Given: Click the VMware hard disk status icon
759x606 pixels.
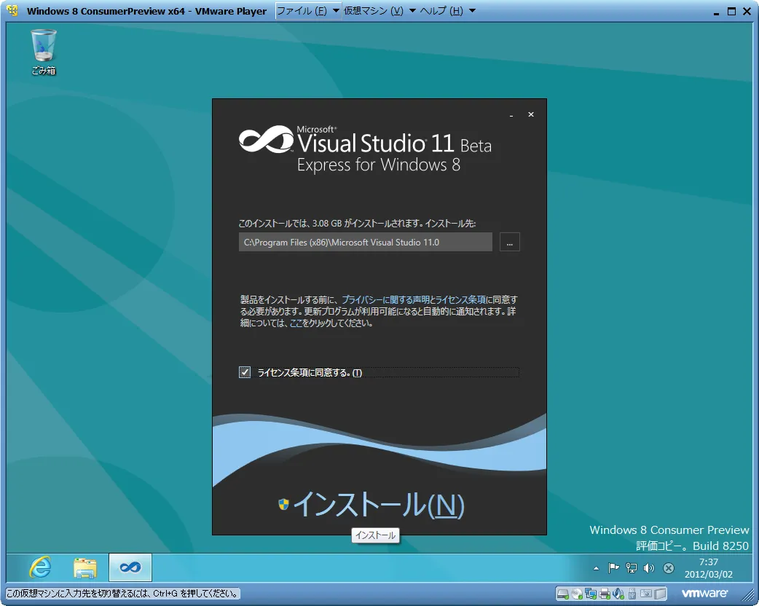Looking at the screenshot, I should 563,593.
